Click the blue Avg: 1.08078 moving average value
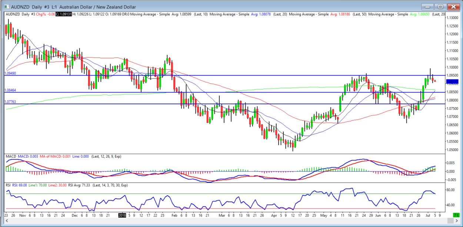 (261, 14)
